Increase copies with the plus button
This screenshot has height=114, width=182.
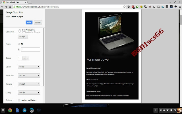(24, 58)
